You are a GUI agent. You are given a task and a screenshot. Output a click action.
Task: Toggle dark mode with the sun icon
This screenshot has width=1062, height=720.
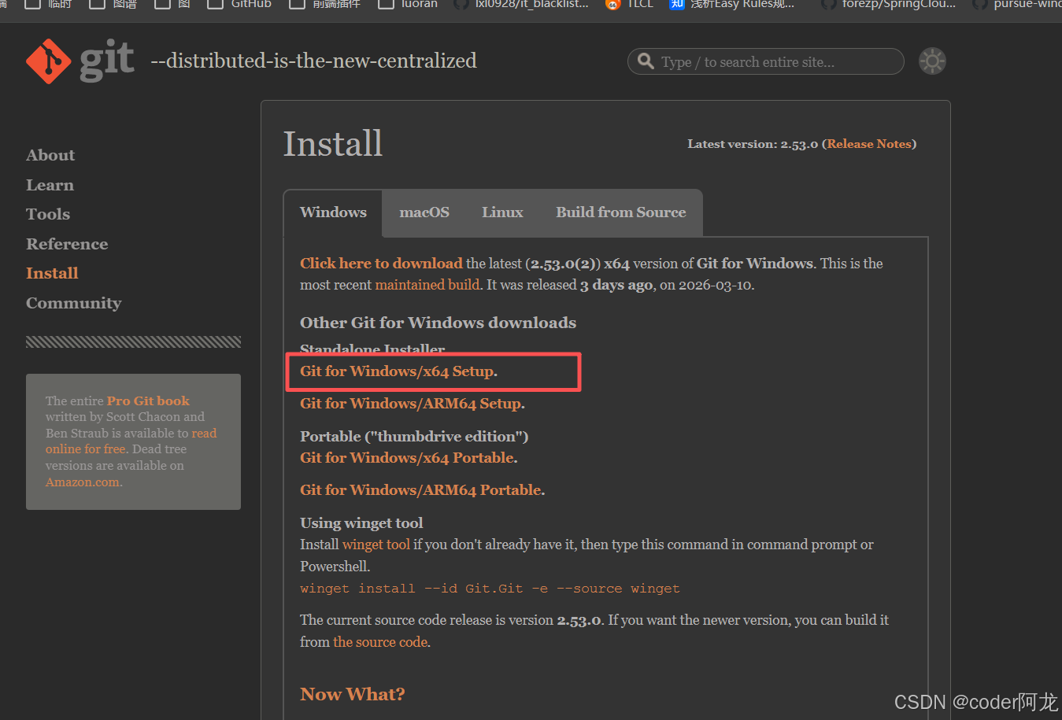pos(932,61)
